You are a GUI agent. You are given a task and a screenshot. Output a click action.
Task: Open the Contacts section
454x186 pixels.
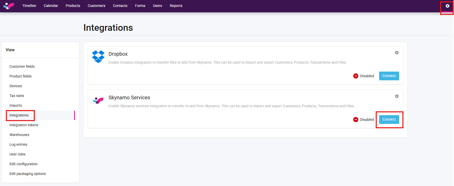tap(120, 6)
